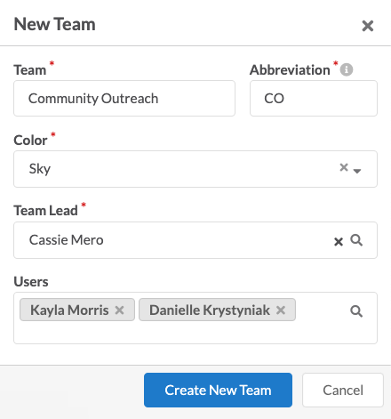
Task: Cancel the new team creation
Action: (x=343, y=390)
